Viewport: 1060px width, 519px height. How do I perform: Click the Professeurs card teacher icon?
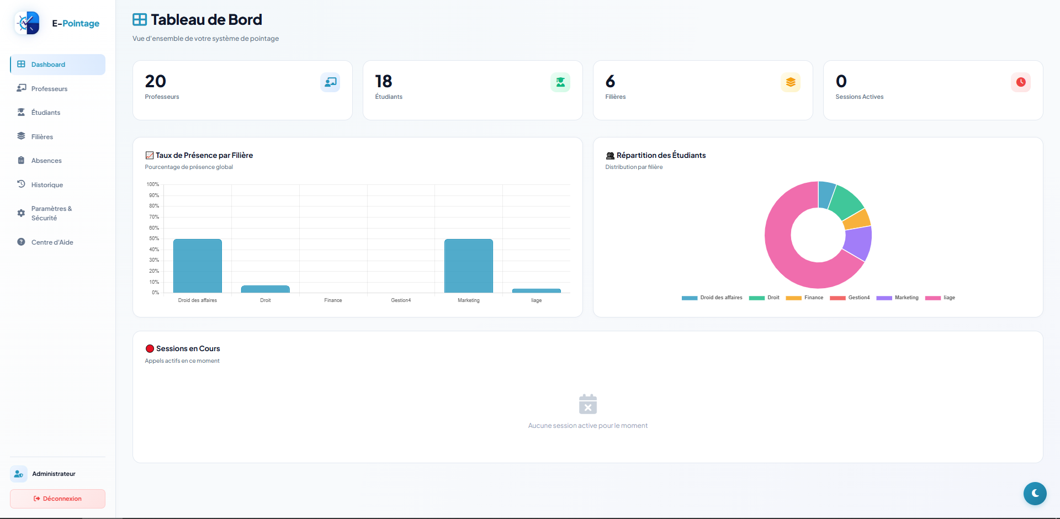(330, 82)
